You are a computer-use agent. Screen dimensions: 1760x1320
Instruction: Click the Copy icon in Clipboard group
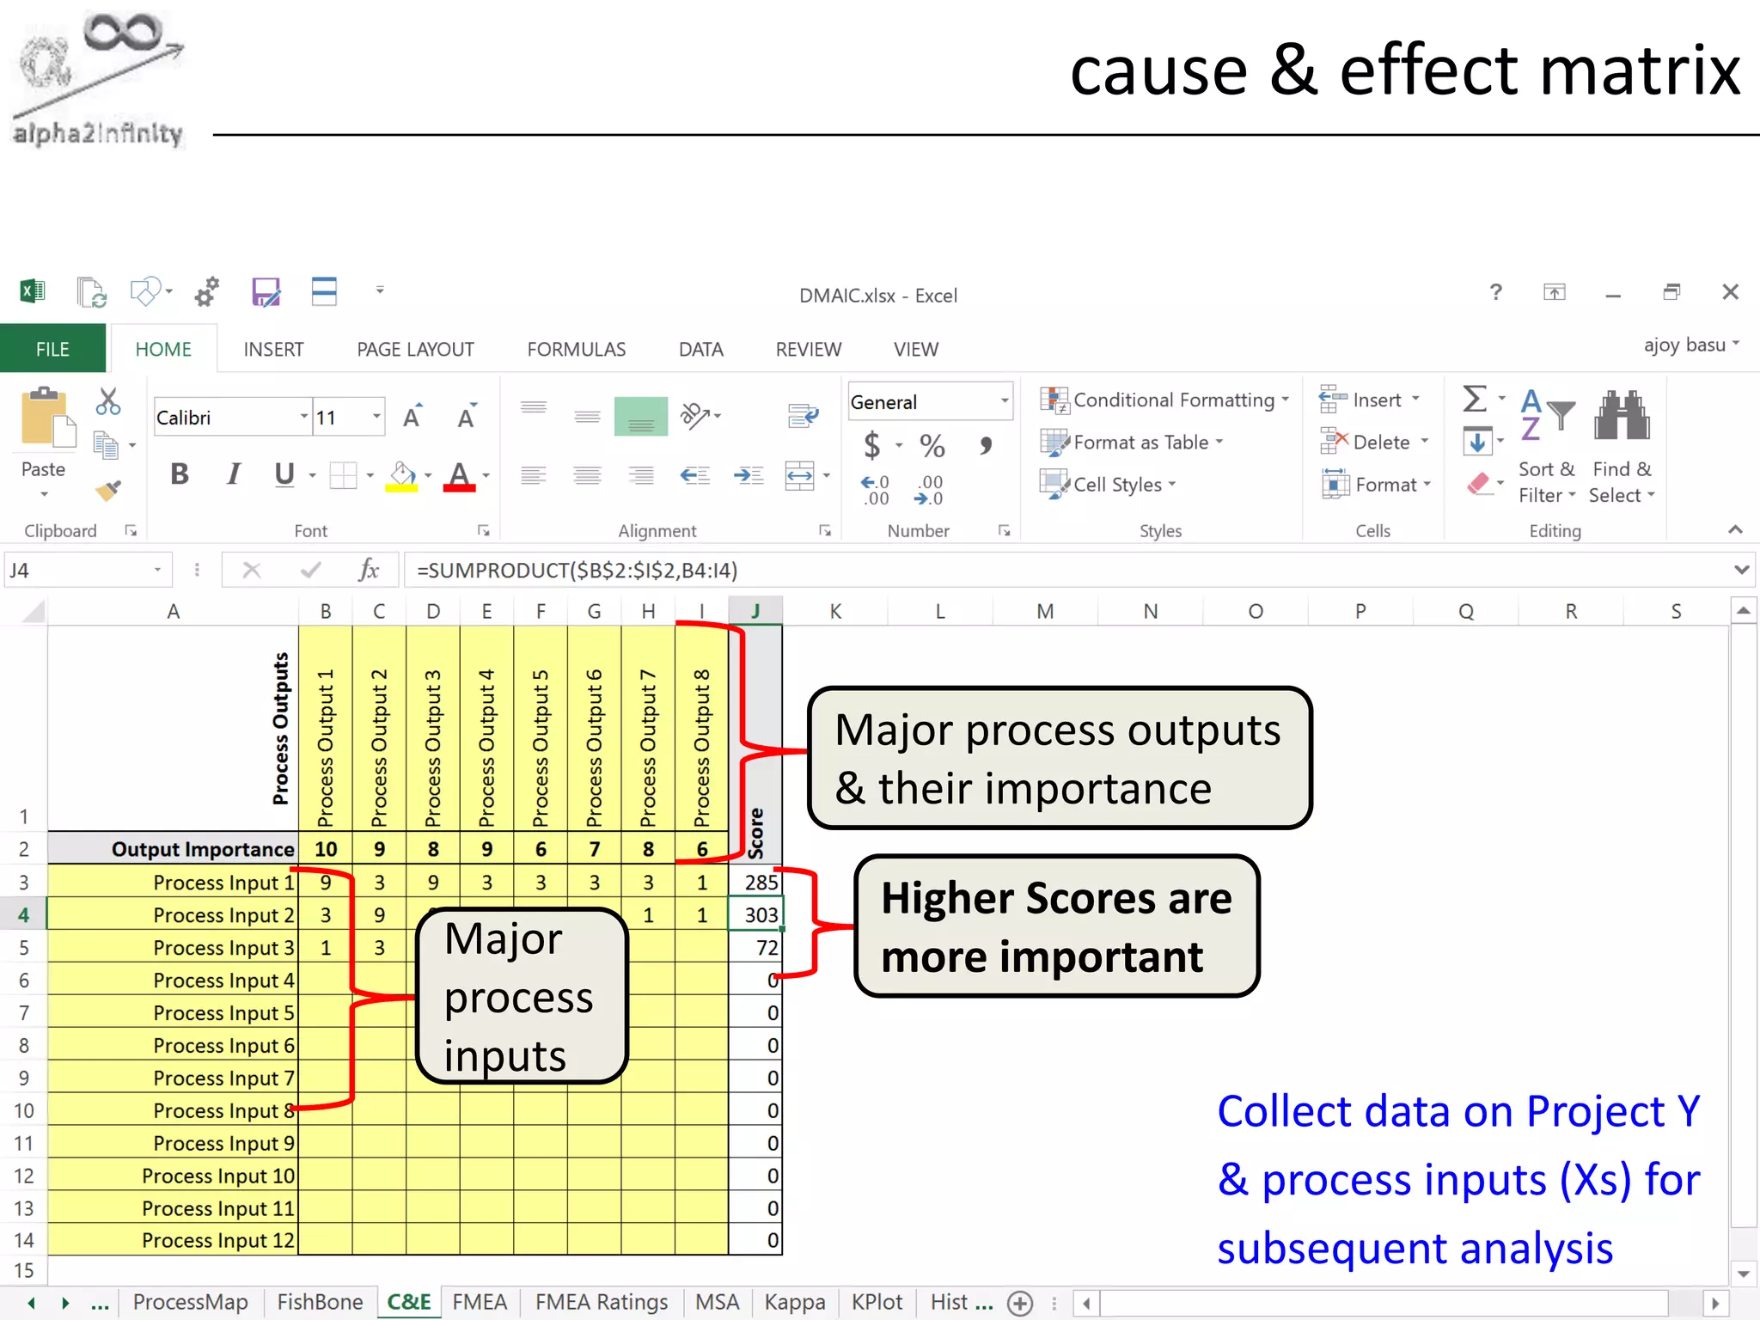[106, 445]
